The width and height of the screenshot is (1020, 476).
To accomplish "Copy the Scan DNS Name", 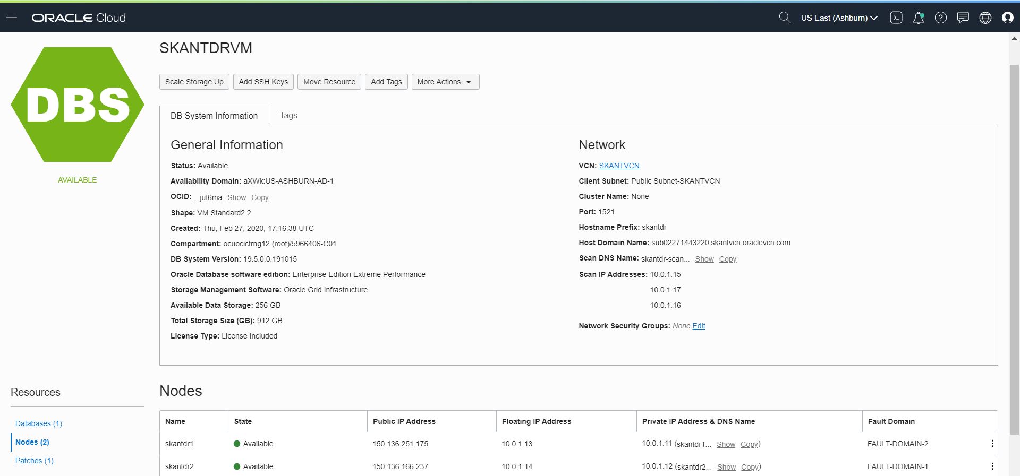I will pyautogui.click(x=727, y=259).
